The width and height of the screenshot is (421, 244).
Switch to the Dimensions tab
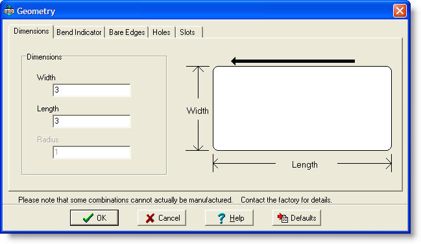(x=31, y=31)
